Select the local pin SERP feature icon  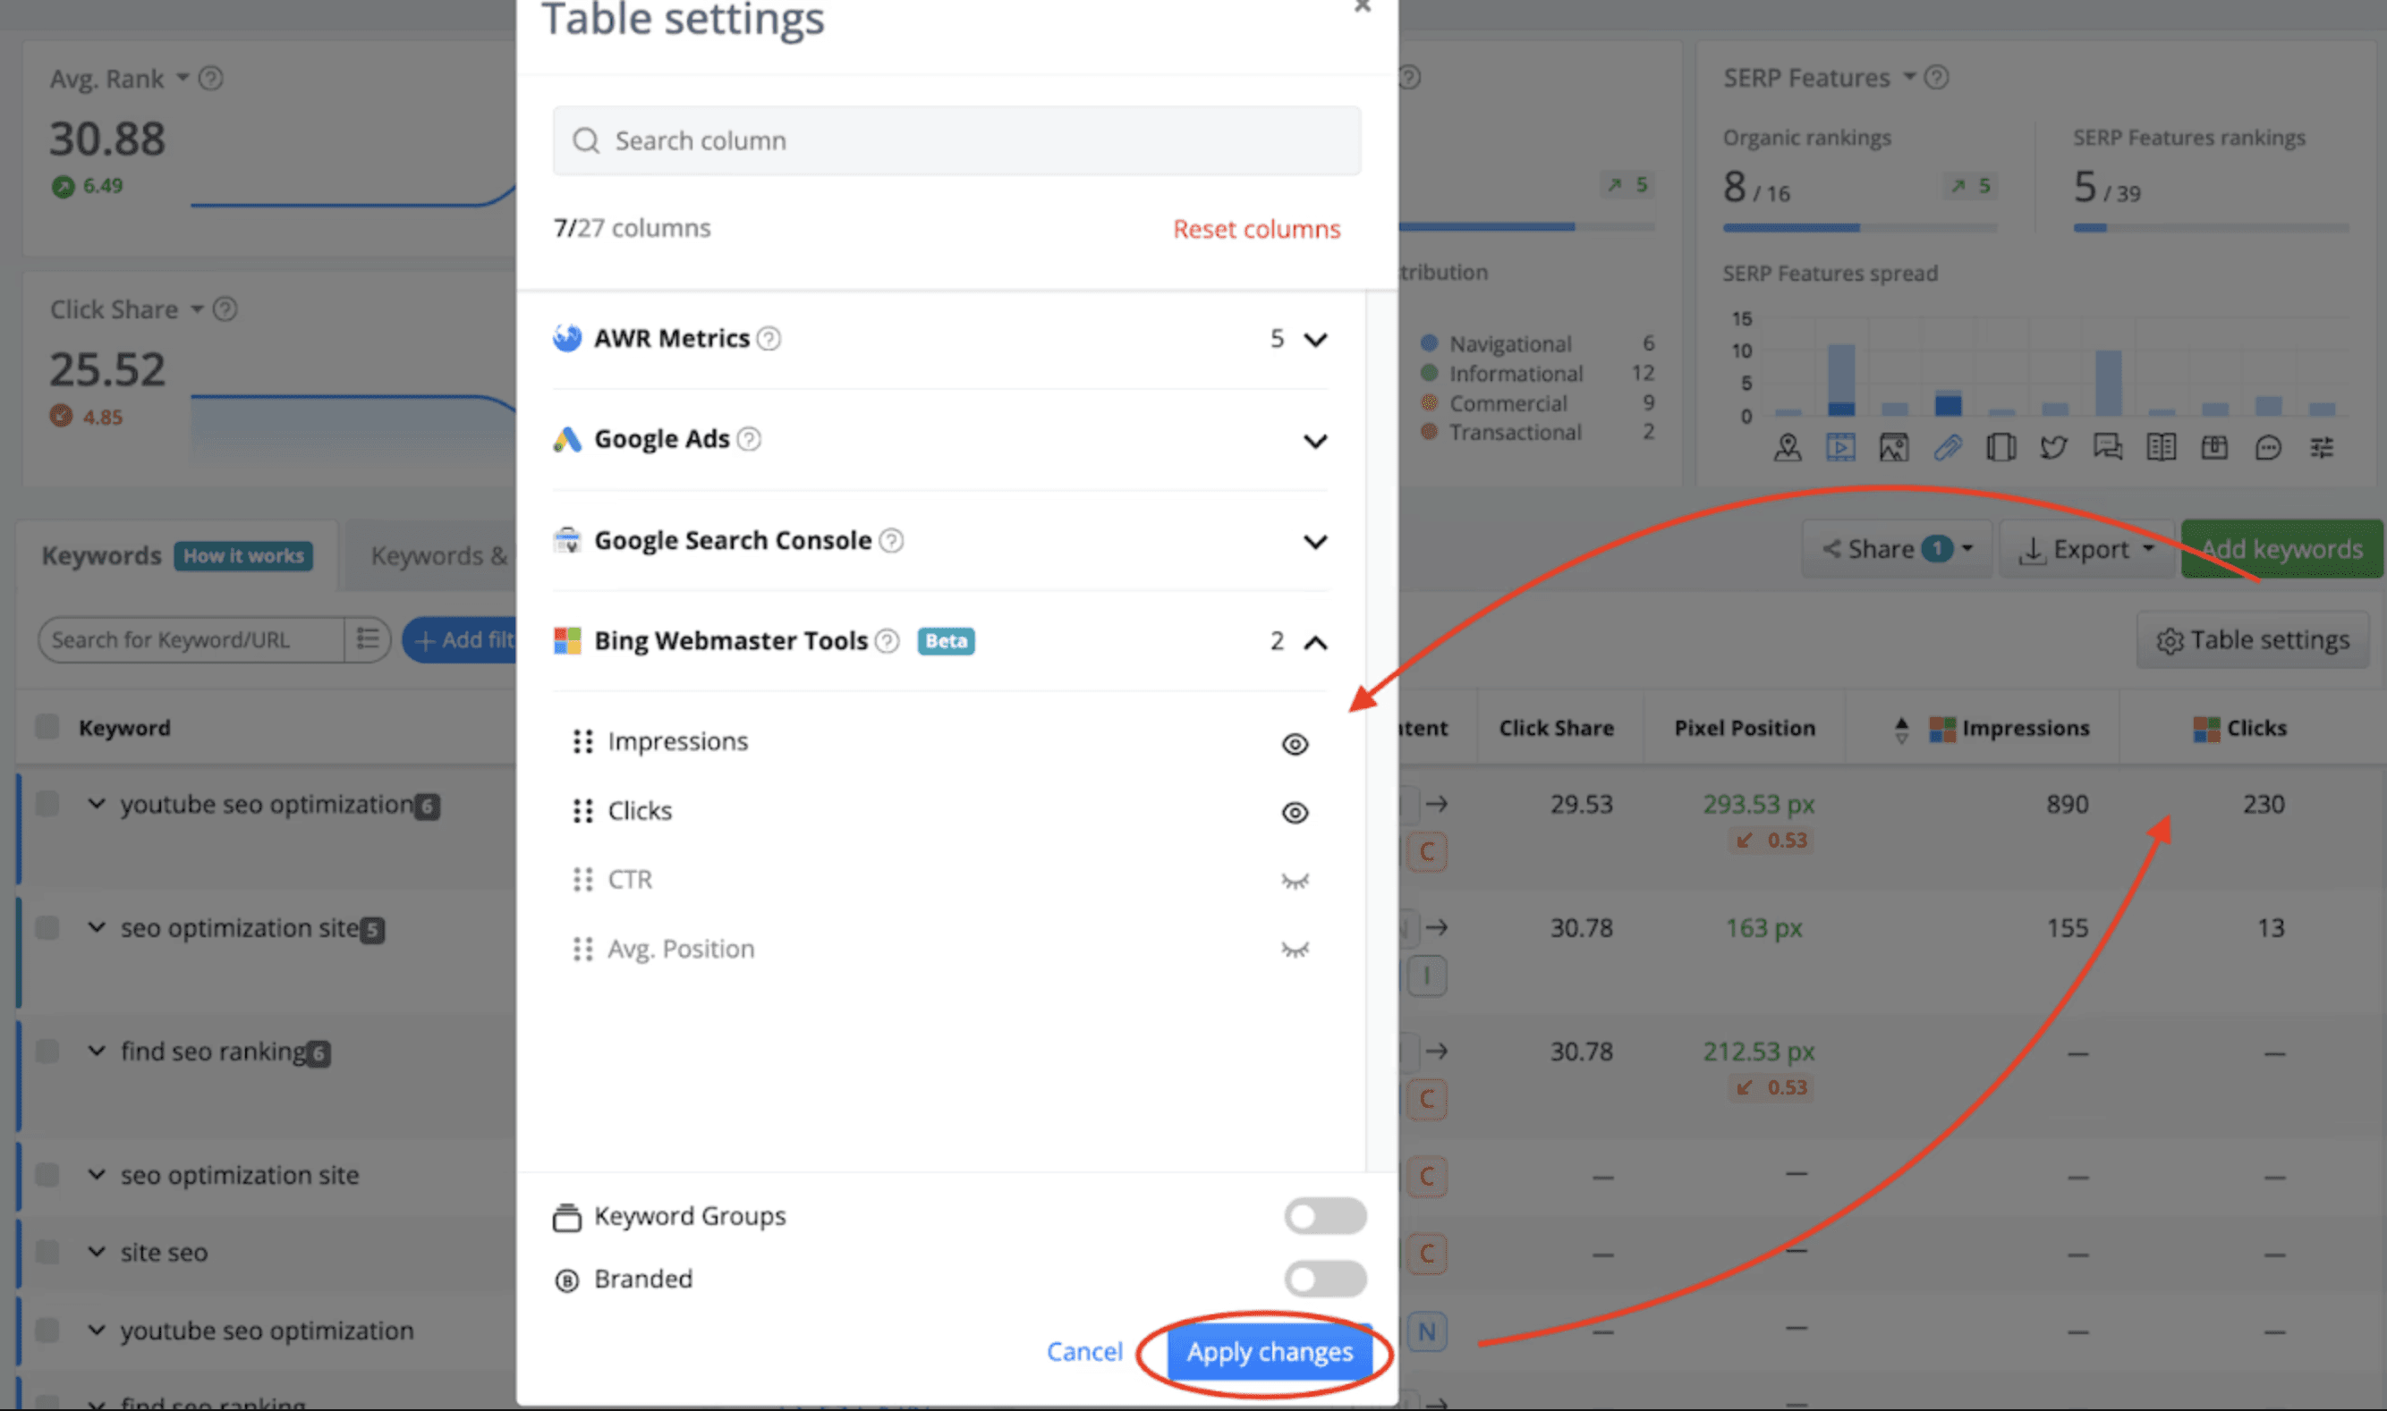pyautogui.click(x=1788, y=447)
